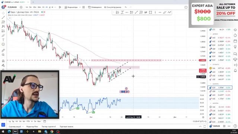This screenshot has height=134, width=238.
Task: Expand the favorite indicators dropdown arrow
Action: pyautogui.click(x=80, y=7)
